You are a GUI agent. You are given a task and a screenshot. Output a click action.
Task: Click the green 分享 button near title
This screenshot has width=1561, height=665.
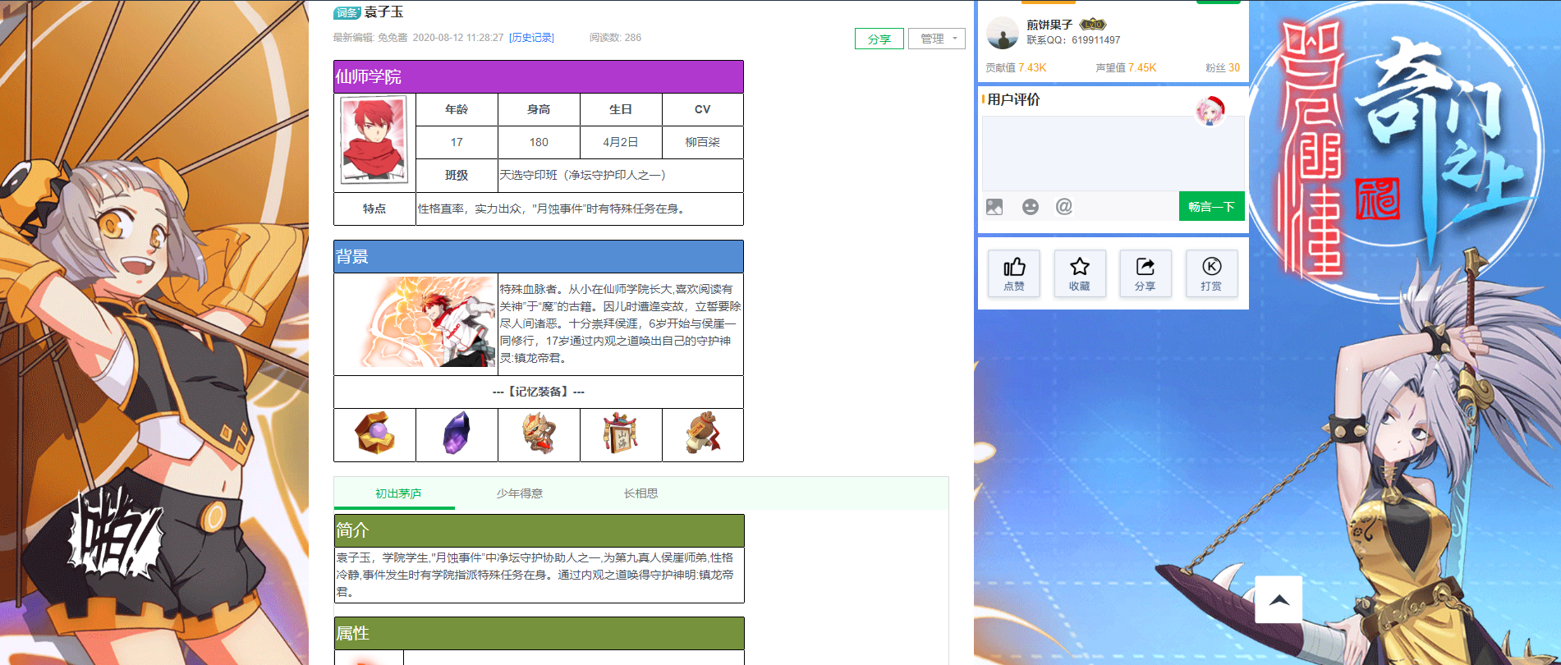(x=879, y=39)
